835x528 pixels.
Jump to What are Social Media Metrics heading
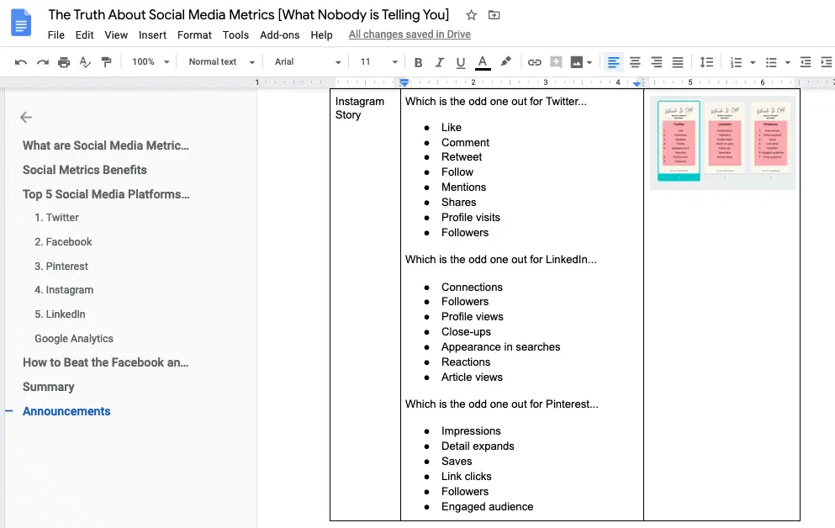click(105, 145)
